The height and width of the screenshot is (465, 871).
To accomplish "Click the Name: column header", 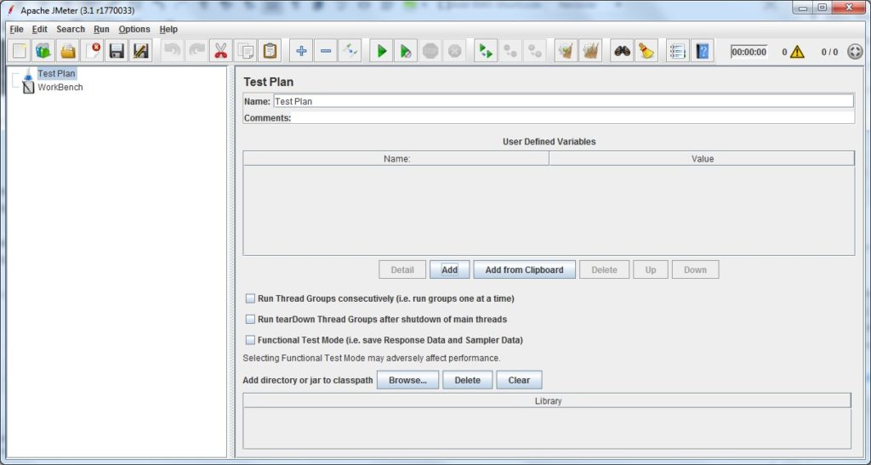I will click(x=396, y=159).
